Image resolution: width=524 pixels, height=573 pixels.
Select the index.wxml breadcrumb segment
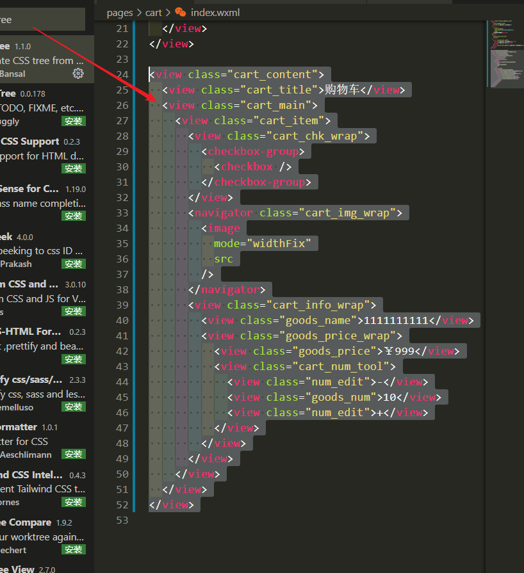[x=215, y=12]
